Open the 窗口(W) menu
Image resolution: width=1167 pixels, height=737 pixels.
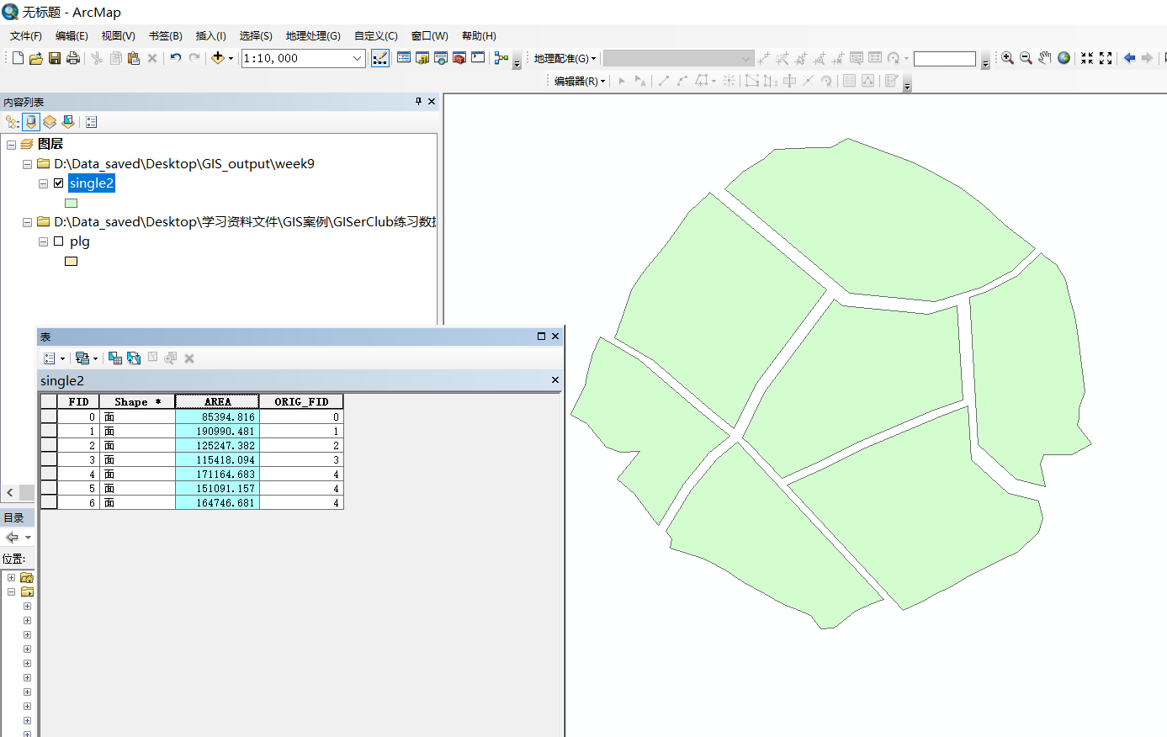pos(430,35)
